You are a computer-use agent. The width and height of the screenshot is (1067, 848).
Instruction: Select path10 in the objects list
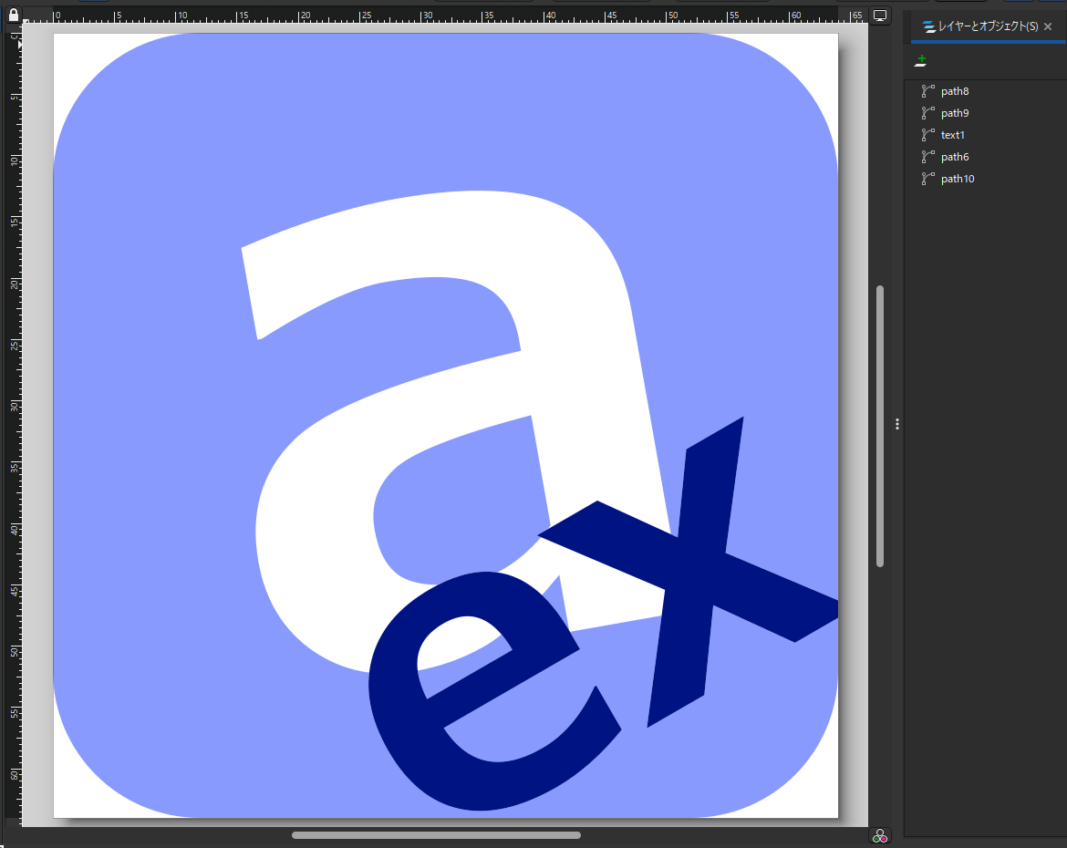pyautogui.click(x=958, y=179)
